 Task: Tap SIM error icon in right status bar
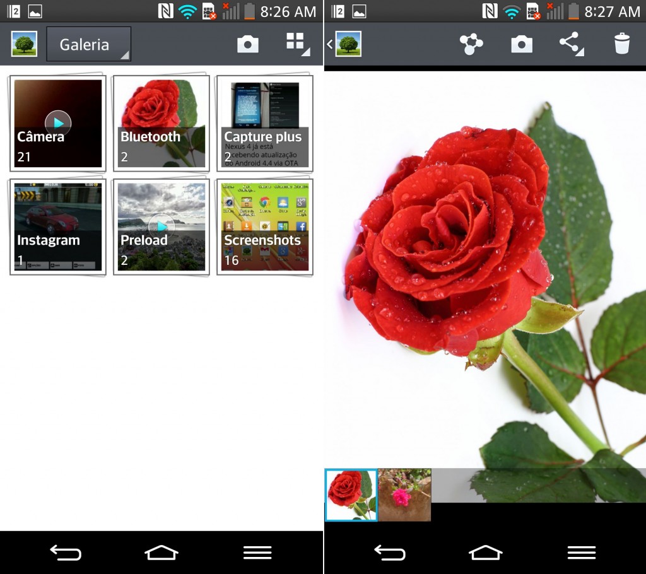pos(534,11)
